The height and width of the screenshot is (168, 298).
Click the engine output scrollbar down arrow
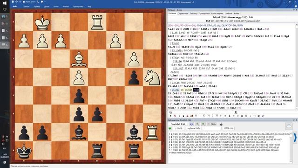291,162
